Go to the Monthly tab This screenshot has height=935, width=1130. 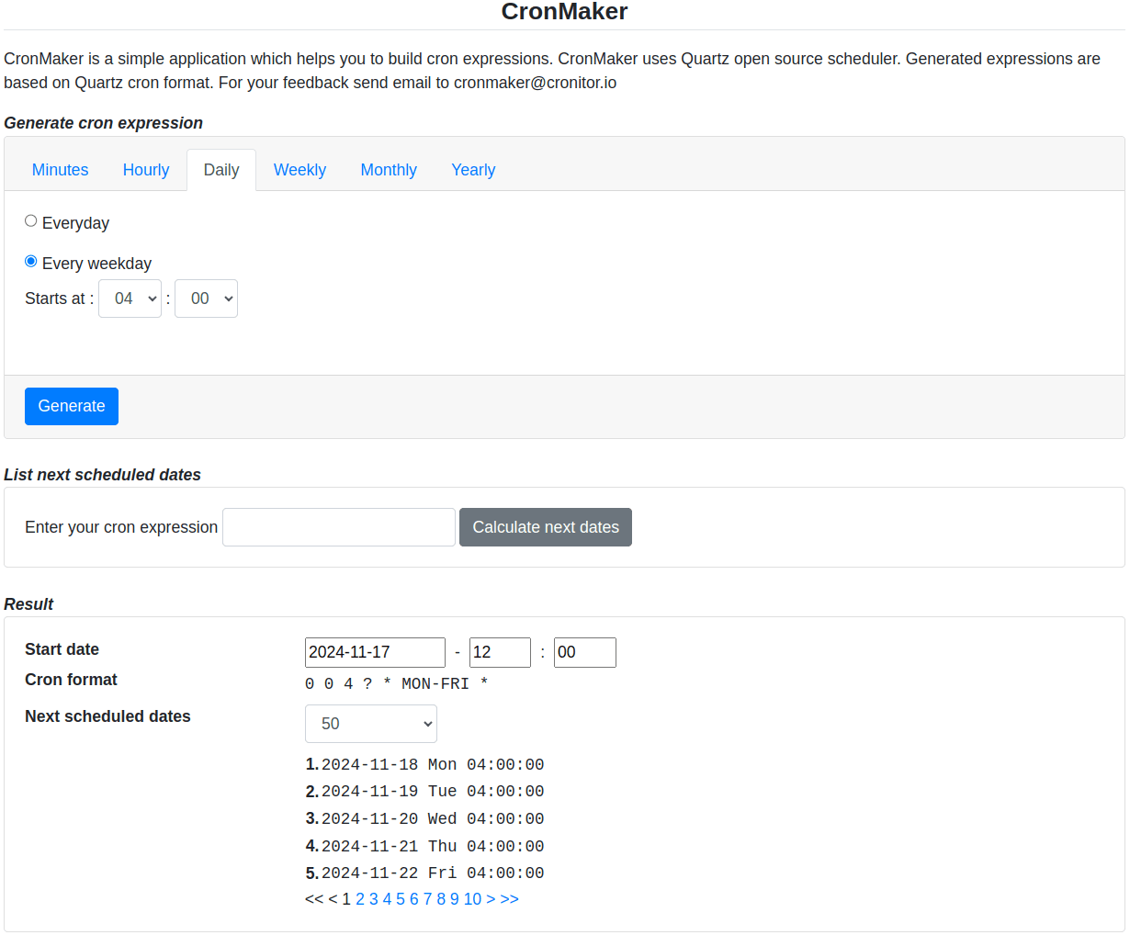coord(389,170)
